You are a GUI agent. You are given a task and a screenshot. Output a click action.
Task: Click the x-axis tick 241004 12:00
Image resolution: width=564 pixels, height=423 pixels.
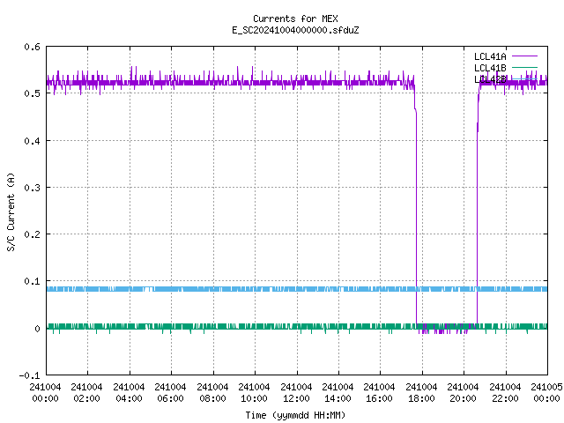point(296,393)
